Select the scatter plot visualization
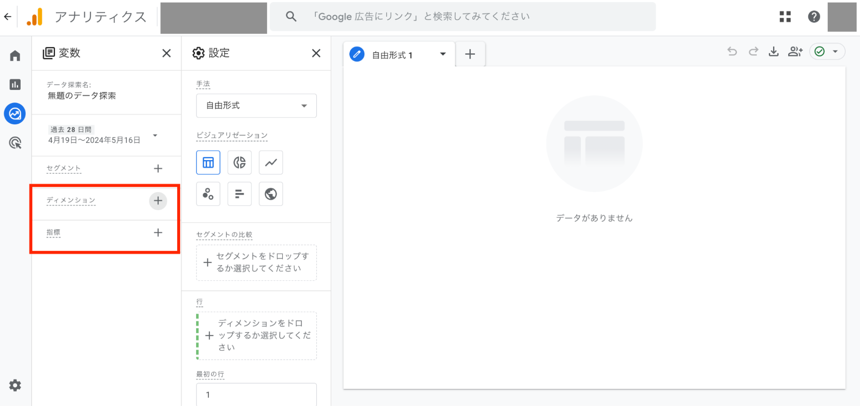 [x=208, y=194]
